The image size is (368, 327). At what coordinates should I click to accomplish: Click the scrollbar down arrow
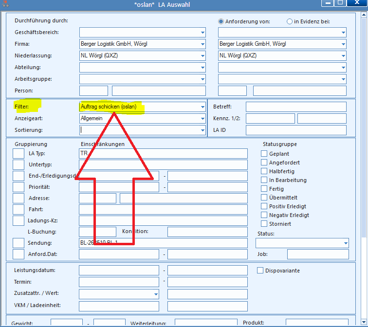point(364,322)
